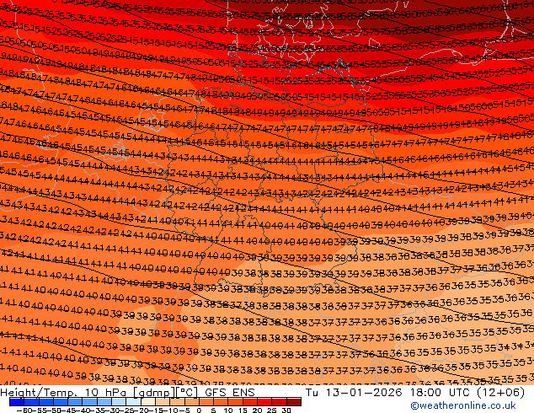The height and width of the screenshot is (413, 534).
Task: Select legend swatch between -10 and -5
Action: (x=177, y=402)
